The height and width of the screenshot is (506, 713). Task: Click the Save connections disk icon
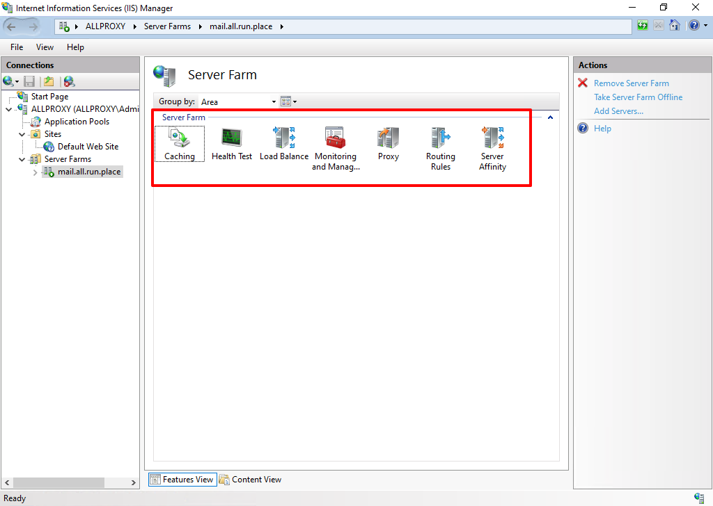click(29, 82)
